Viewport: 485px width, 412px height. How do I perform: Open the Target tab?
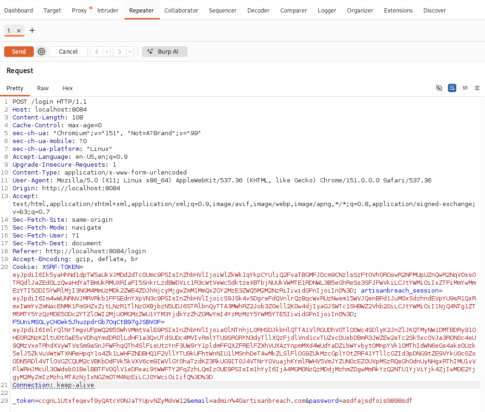(x=52, y=10)
